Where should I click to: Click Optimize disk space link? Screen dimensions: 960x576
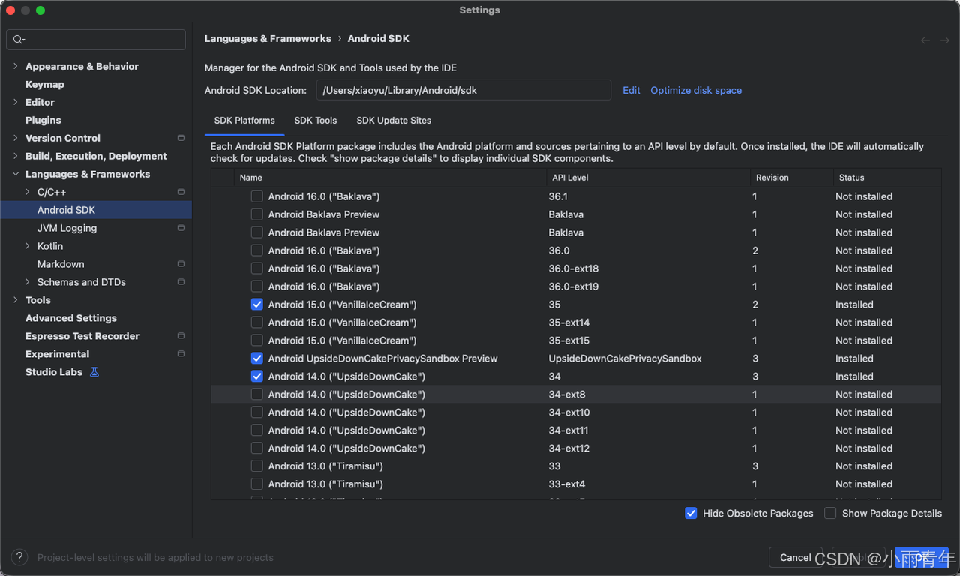pos(696,90)
